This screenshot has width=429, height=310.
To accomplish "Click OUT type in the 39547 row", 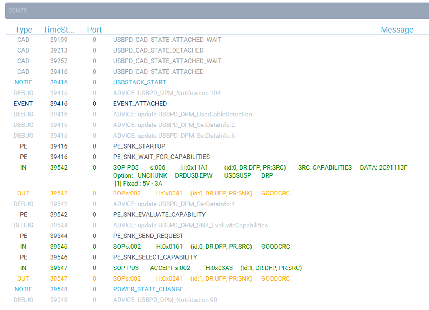I will coord(23,278).
